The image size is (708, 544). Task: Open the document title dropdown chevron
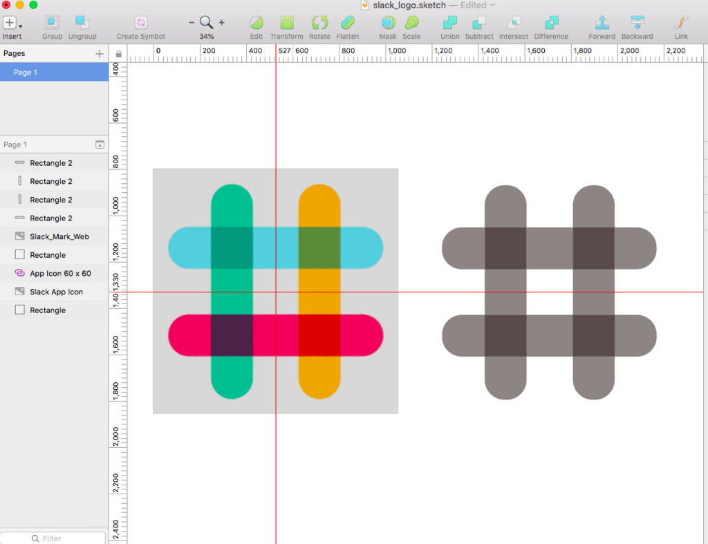click(x=492, y=5)
